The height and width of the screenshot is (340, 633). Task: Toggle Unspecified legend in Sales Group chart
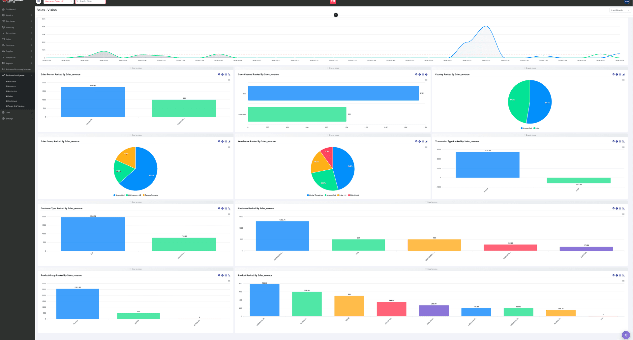tap(119, 195)
